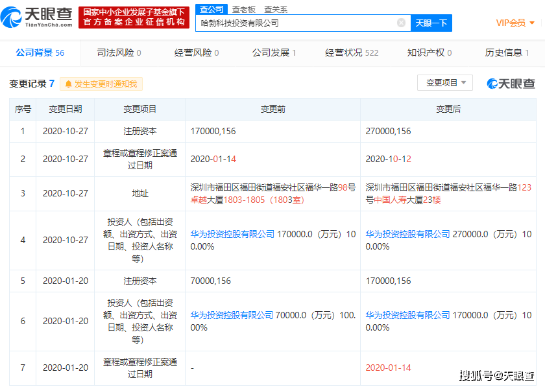Click the government fund banner
The image size is (545, 387).
(134, 18)
